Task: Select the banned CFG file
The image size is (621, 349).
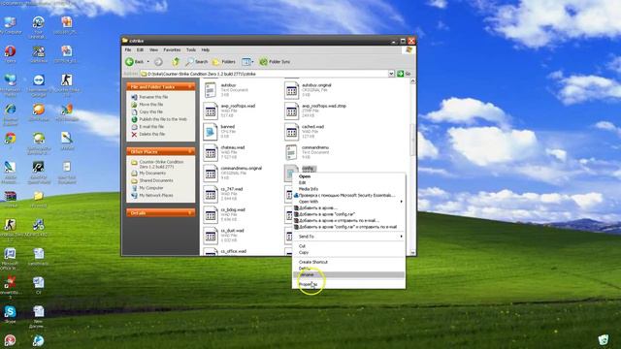Action: [219, 132]
